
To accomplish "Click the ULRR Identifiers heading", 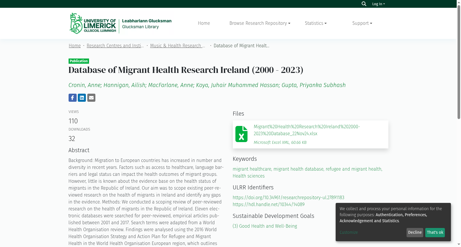I will click(x=253, y=187).
